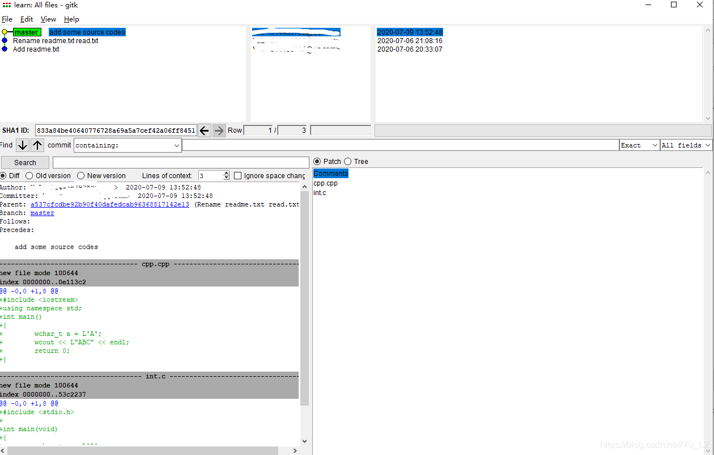Select commit 'add some source codes'
The image size is (714, 455).
(x=87, y=32)
